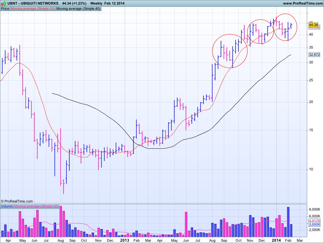Image resolution: width=324 pixels, height=243 pixels.
Task: Select the Moving average (Simple 40) legend
Action: pyautogui.click(x=78, y=9)
